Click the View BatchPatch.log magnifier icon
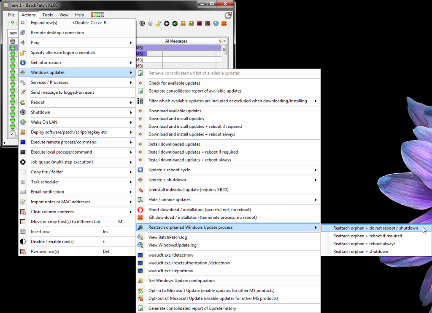 (140, 237)
